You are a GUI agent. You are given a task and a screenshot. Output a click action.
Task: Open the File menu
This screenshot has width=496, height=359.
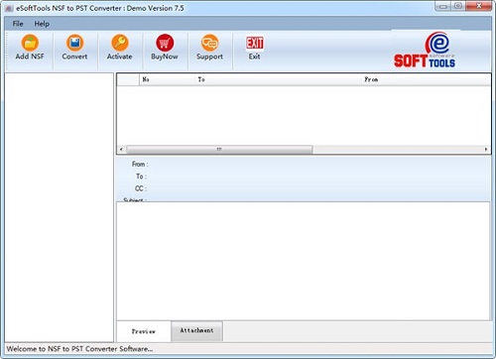pyautogui.click(x=18, y=24)
